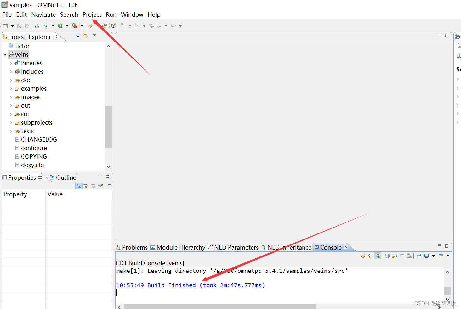Screen dimensions: 461x309
Task: Click the Value column header
Action: tap(78, 194)
